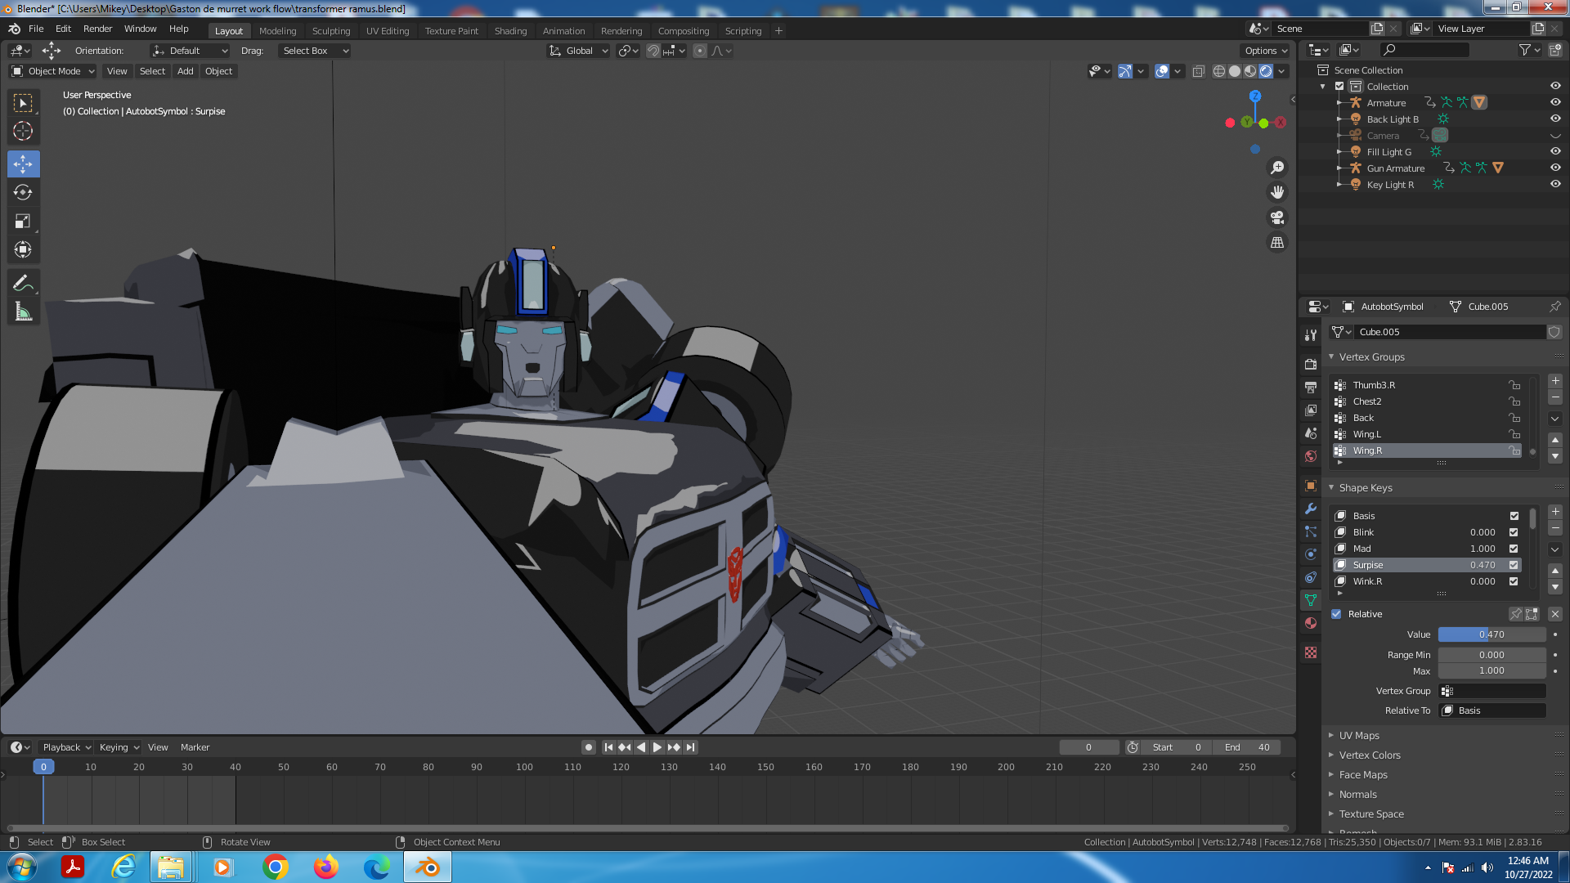Viewport: 1570px width, 883px height.
Task: Select the Select Box tool
Action: pos(23,103)
